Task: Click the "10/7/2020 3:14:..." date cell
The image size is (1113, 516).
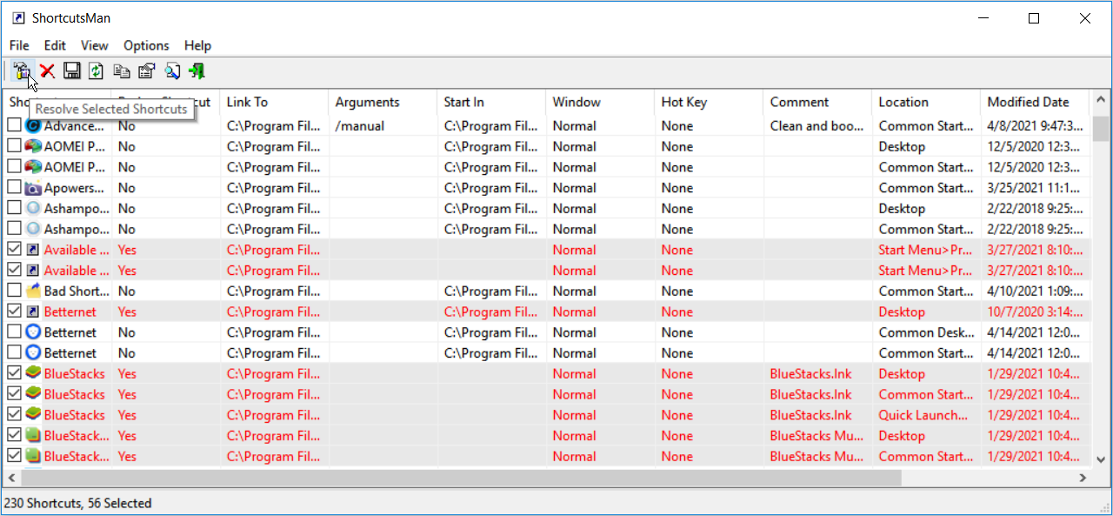Action: (1035, 312)
